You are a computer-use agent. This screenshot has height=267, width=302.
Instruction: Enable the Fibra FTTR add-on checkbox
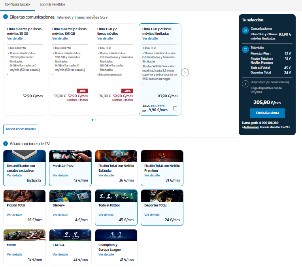click(x=175, y=108)
